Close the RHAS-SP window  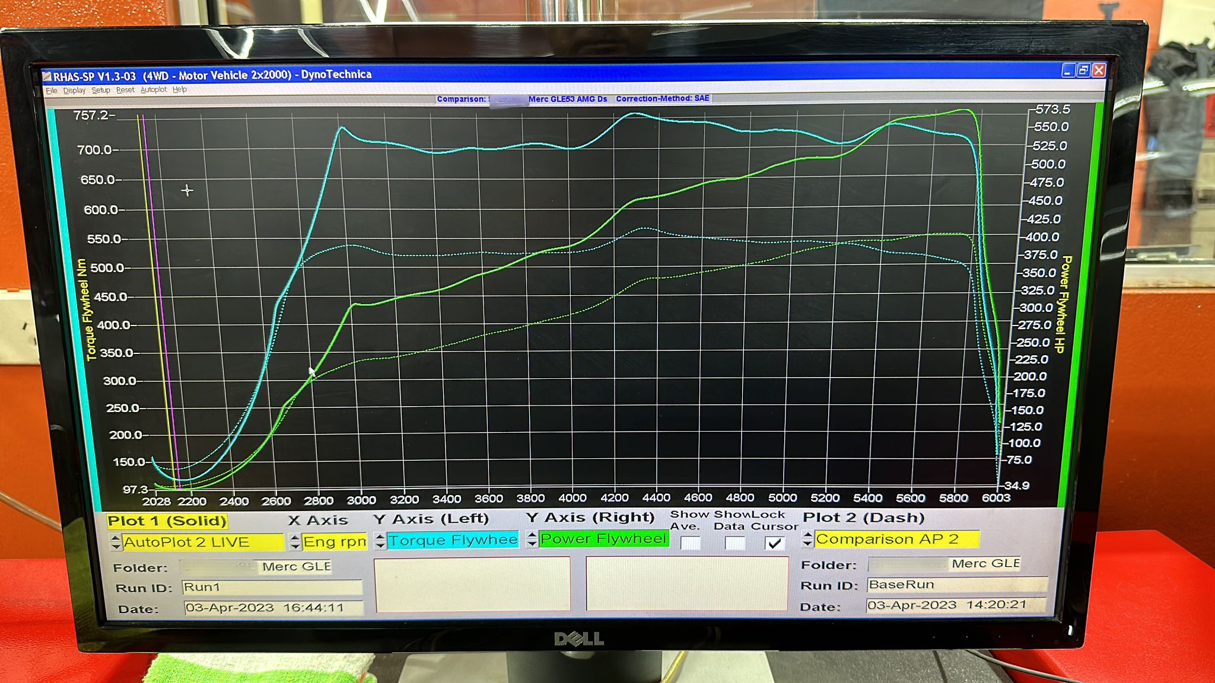[1099, 71]
